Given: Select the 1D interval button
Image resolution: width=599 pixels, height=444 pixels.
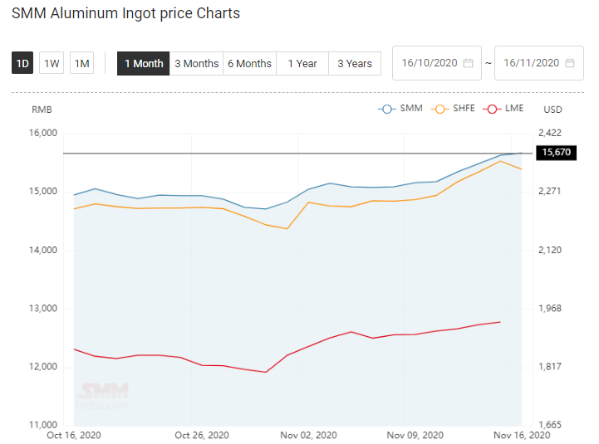Looking at the screenshot, I should [22, 63].
